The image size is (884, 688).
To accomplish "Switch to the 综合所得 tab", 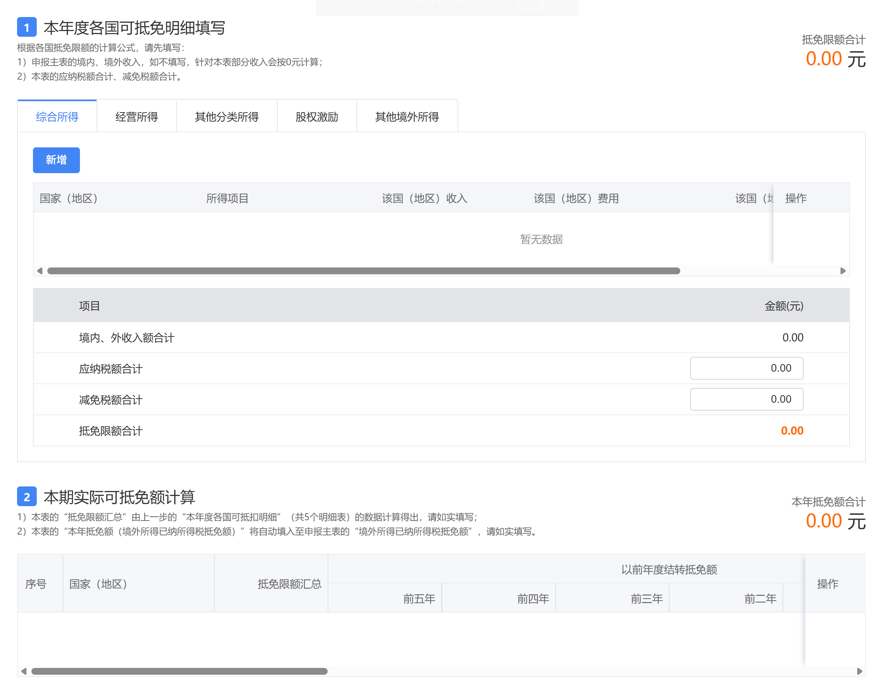I will (57, 117).
